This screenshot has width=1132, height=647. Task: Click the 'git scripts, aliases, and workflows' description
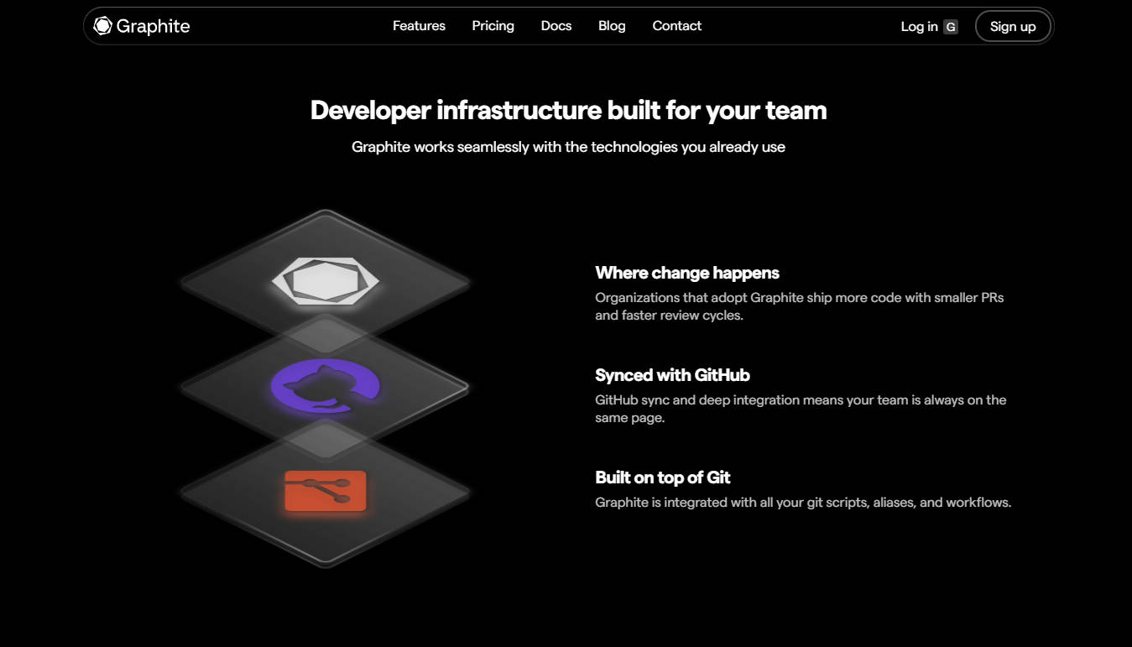pyautogui.click(x=802, y=503)
